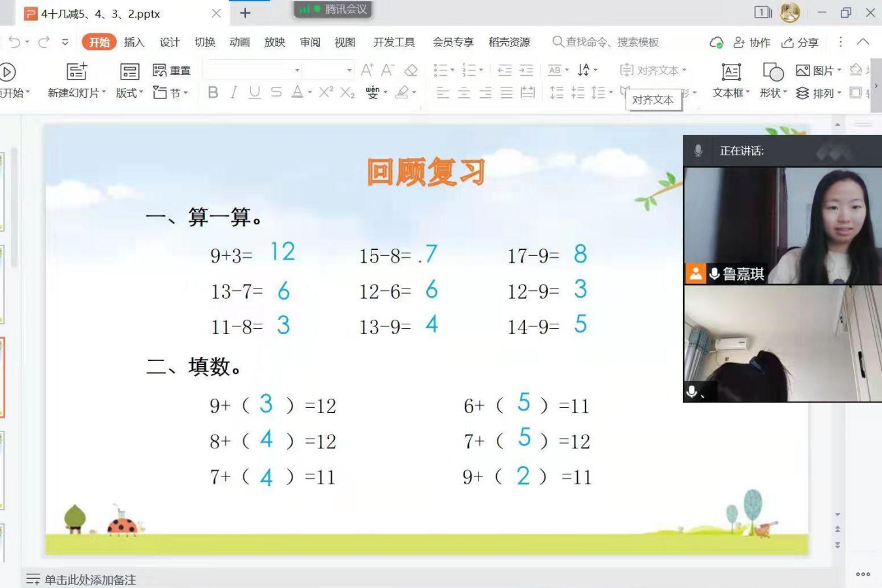Mute microphone for 鲁嘉琪 video
Viewport: 882px width, 588px height.
(714, 274)
